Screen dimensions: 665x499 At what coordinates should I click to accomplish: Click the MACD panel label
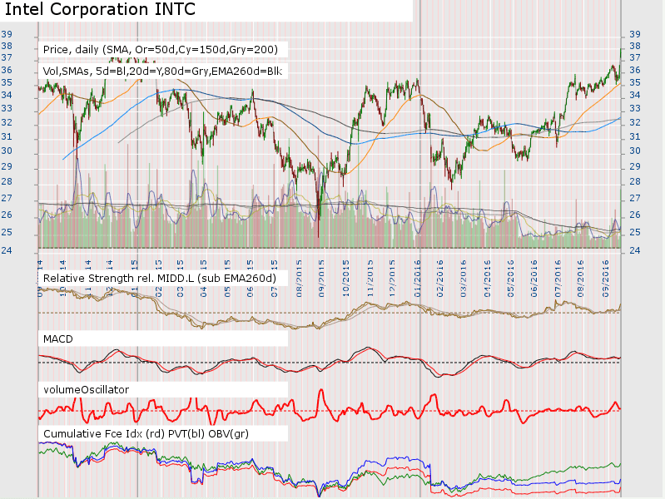[x=58, y=339]
